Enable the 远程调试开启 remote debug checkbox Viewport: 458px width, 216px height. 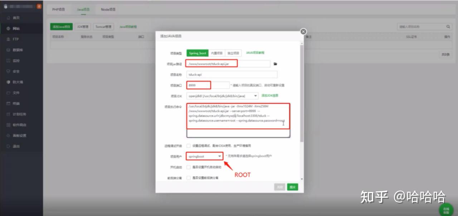click(x=188, y=145)
